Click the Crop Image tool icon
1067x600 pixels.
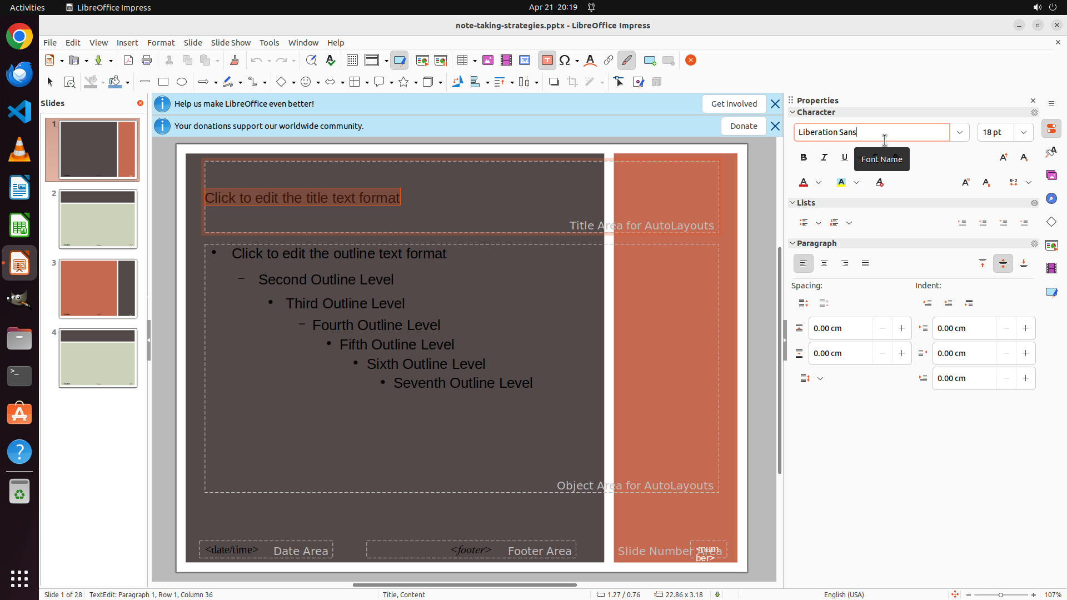(572, 82)
